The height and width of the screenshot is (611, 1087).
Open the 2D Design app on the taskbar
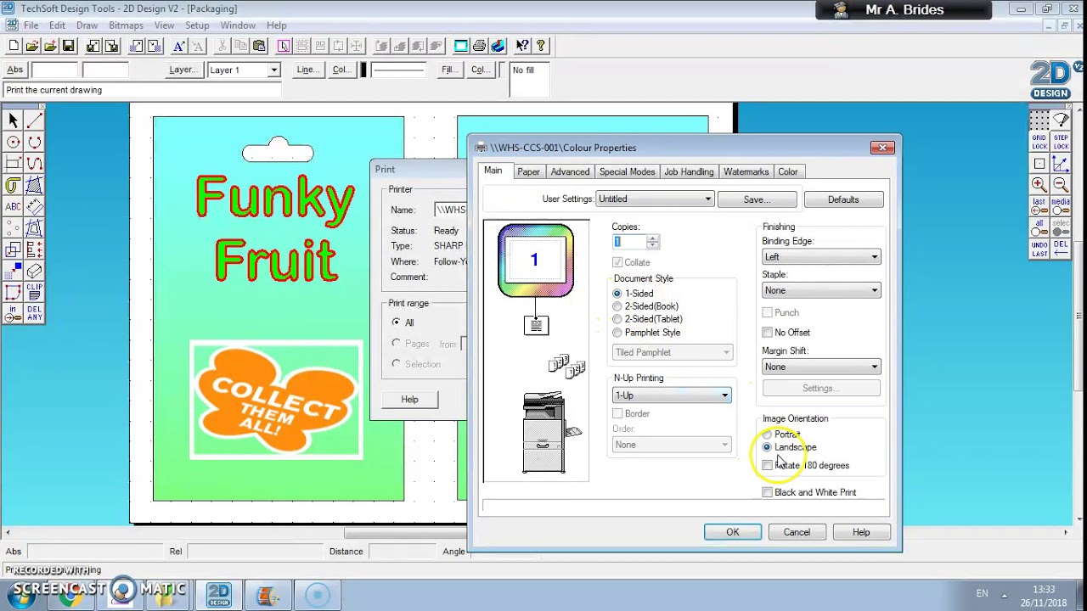(x=219, y=593)
